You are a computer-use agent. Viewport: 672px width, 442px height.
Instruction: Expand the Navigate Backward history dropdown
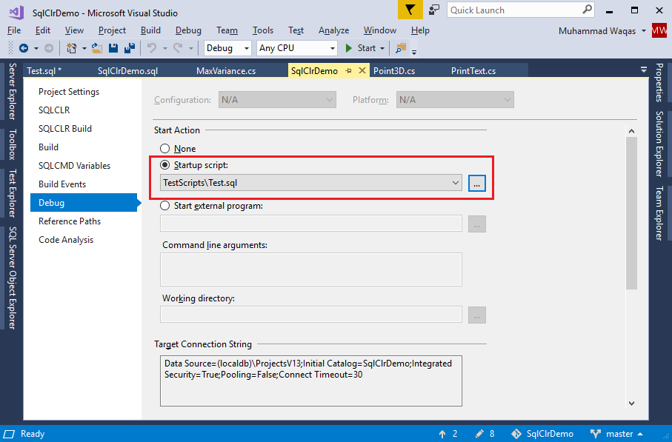(x=36, y=48)
